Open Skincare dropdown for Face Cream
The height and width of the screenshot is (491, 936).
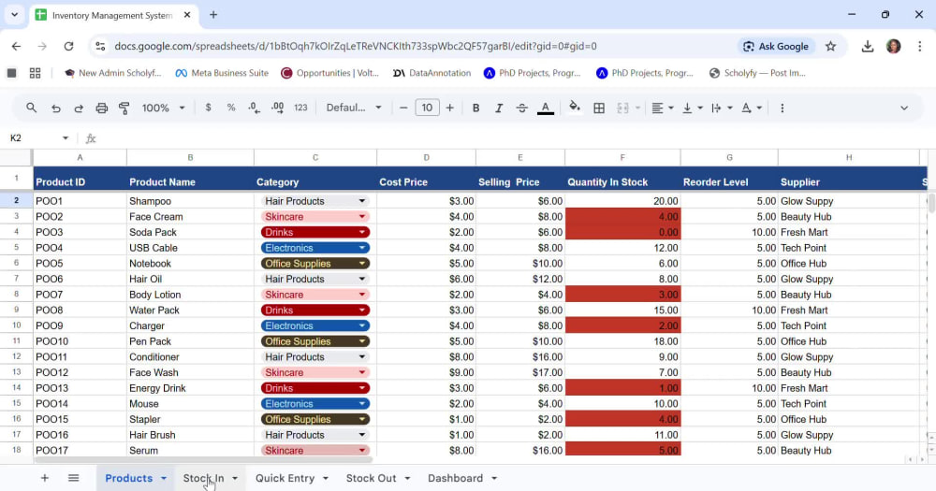click(361, 217)
